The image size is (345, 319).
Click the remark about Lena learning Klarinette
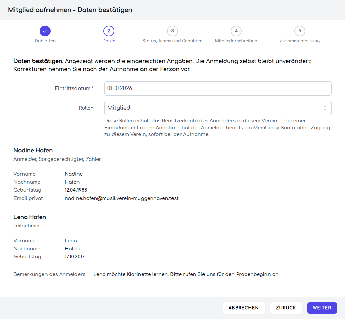[x=186, y=274]
